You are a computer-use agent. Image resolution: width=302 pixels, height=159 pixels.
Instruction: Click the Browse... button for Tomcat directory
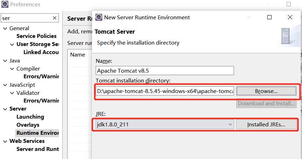tap(266, 91)
